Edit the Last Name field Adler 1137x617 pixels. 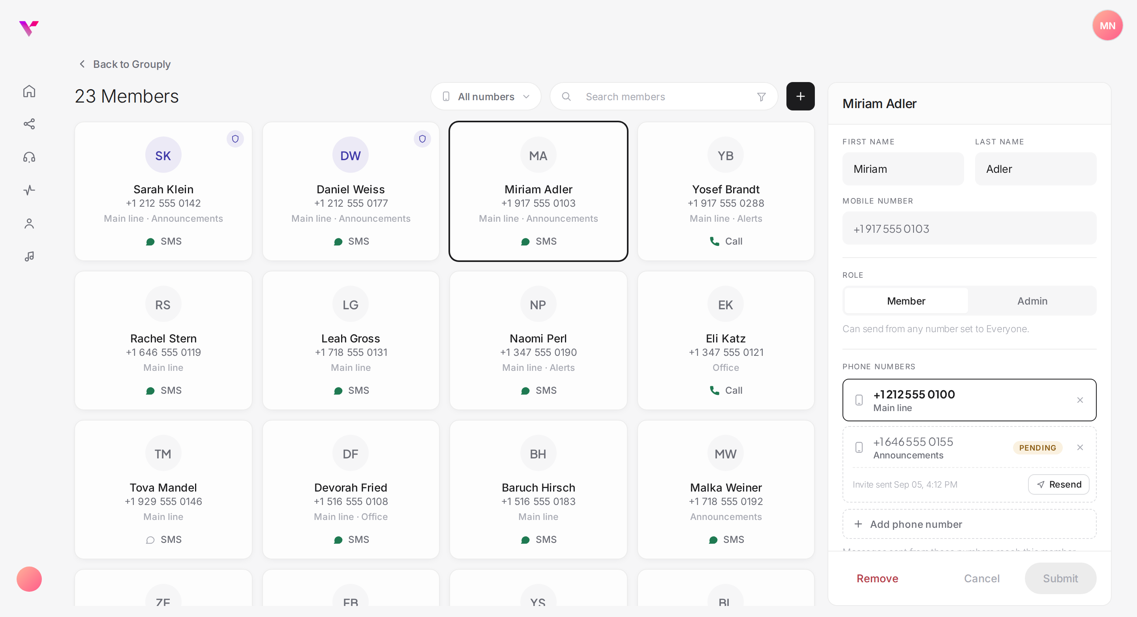point(1036,169)
